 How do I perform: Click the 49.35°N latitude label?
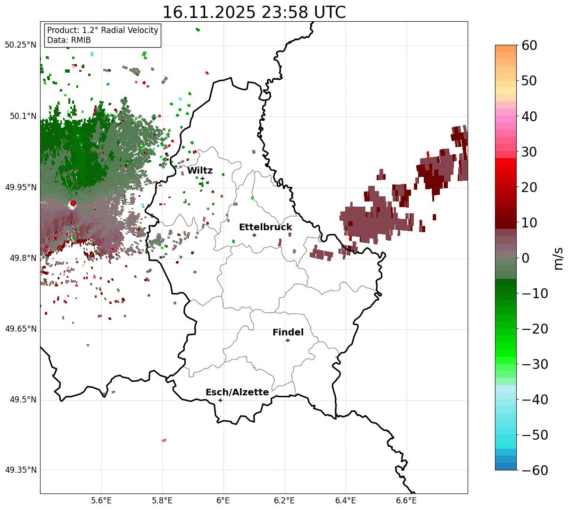pyautogui.click(x=20, y=470)
